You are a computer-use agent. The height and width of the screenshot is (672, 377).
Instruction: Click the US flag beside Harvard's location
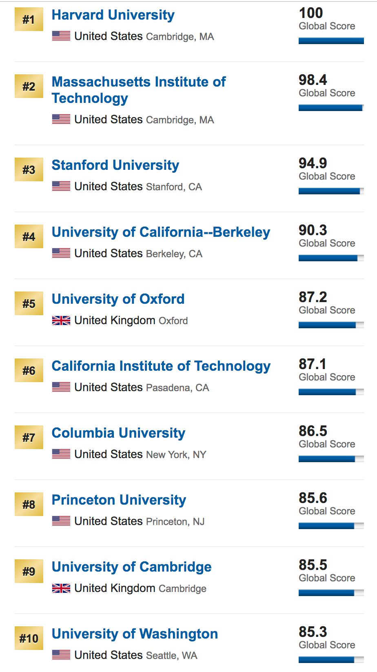coord(61,36)
